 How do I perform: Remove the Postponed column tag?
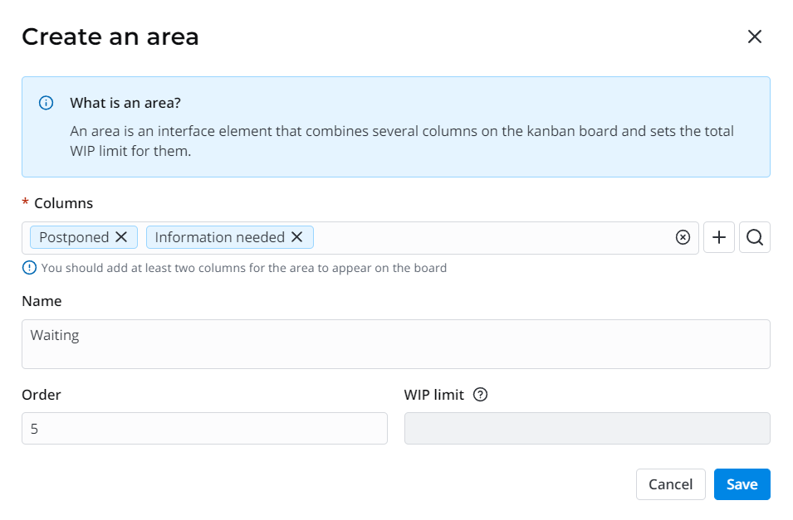pyautogui.click(x=121, y=237)
